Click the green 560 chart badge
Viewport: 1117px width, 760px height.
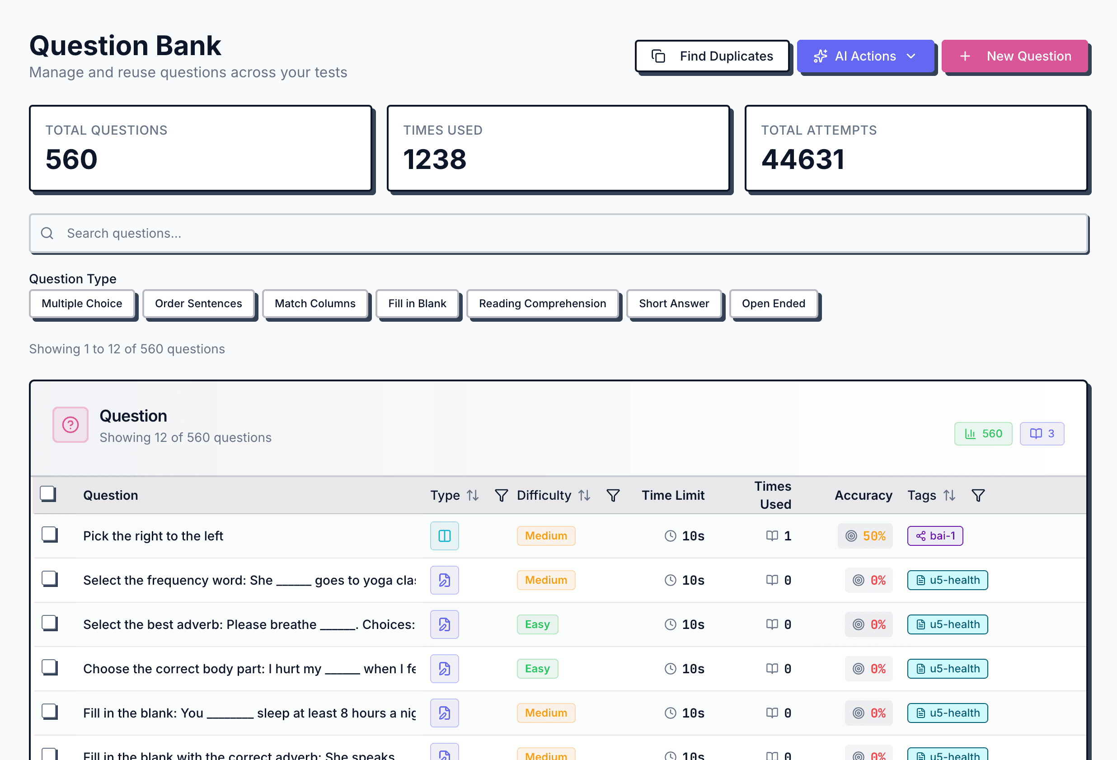(983, 433)
